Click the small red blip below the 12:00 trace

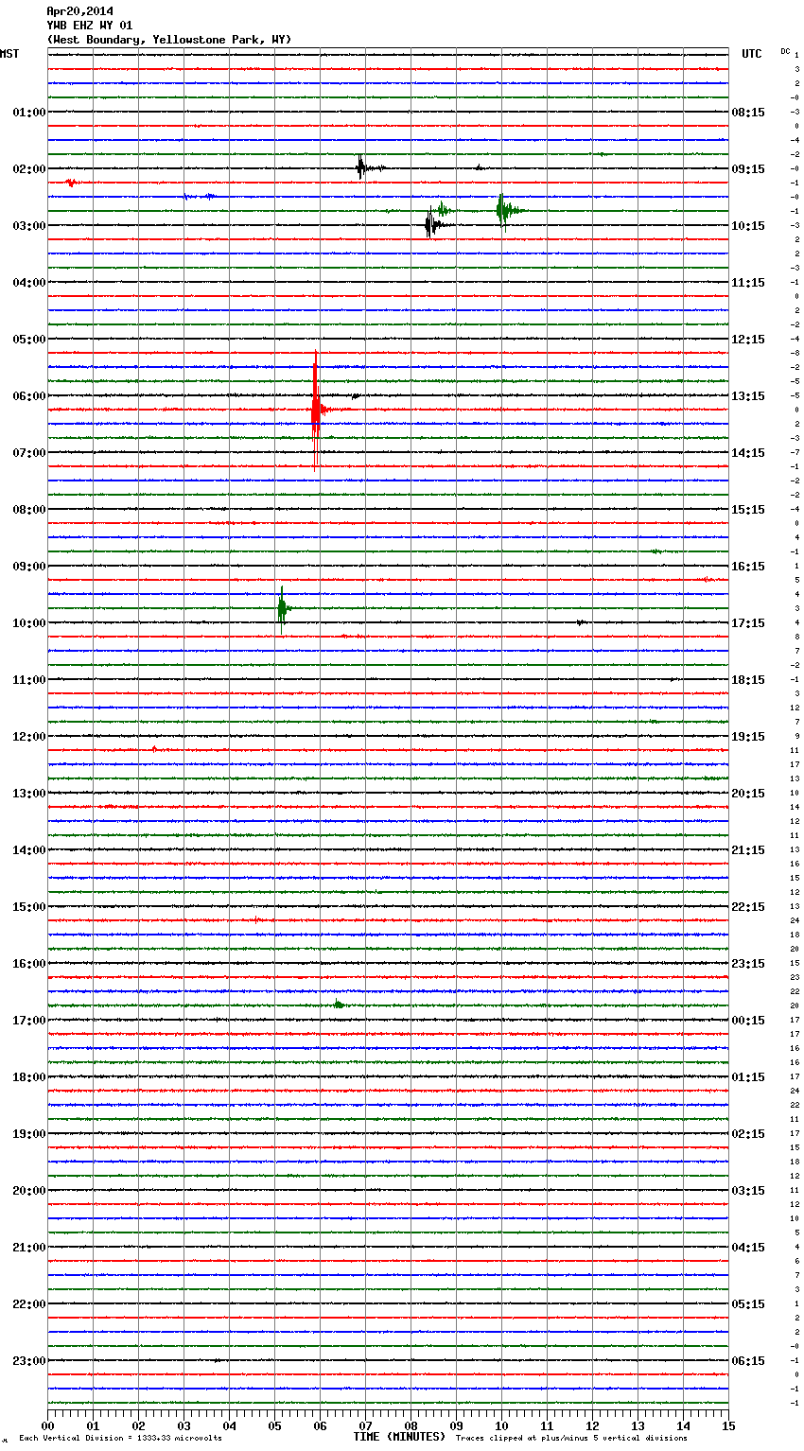click(154, 749)
